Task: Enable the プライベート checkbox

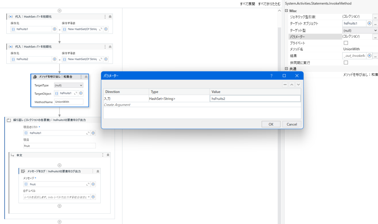Action: click(346, 42)
